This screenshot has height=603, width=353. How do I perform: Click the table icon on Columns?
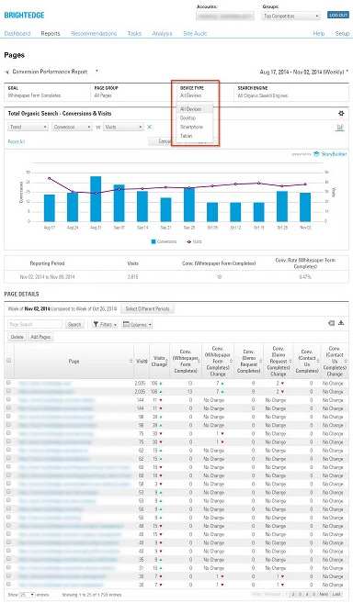126,324
